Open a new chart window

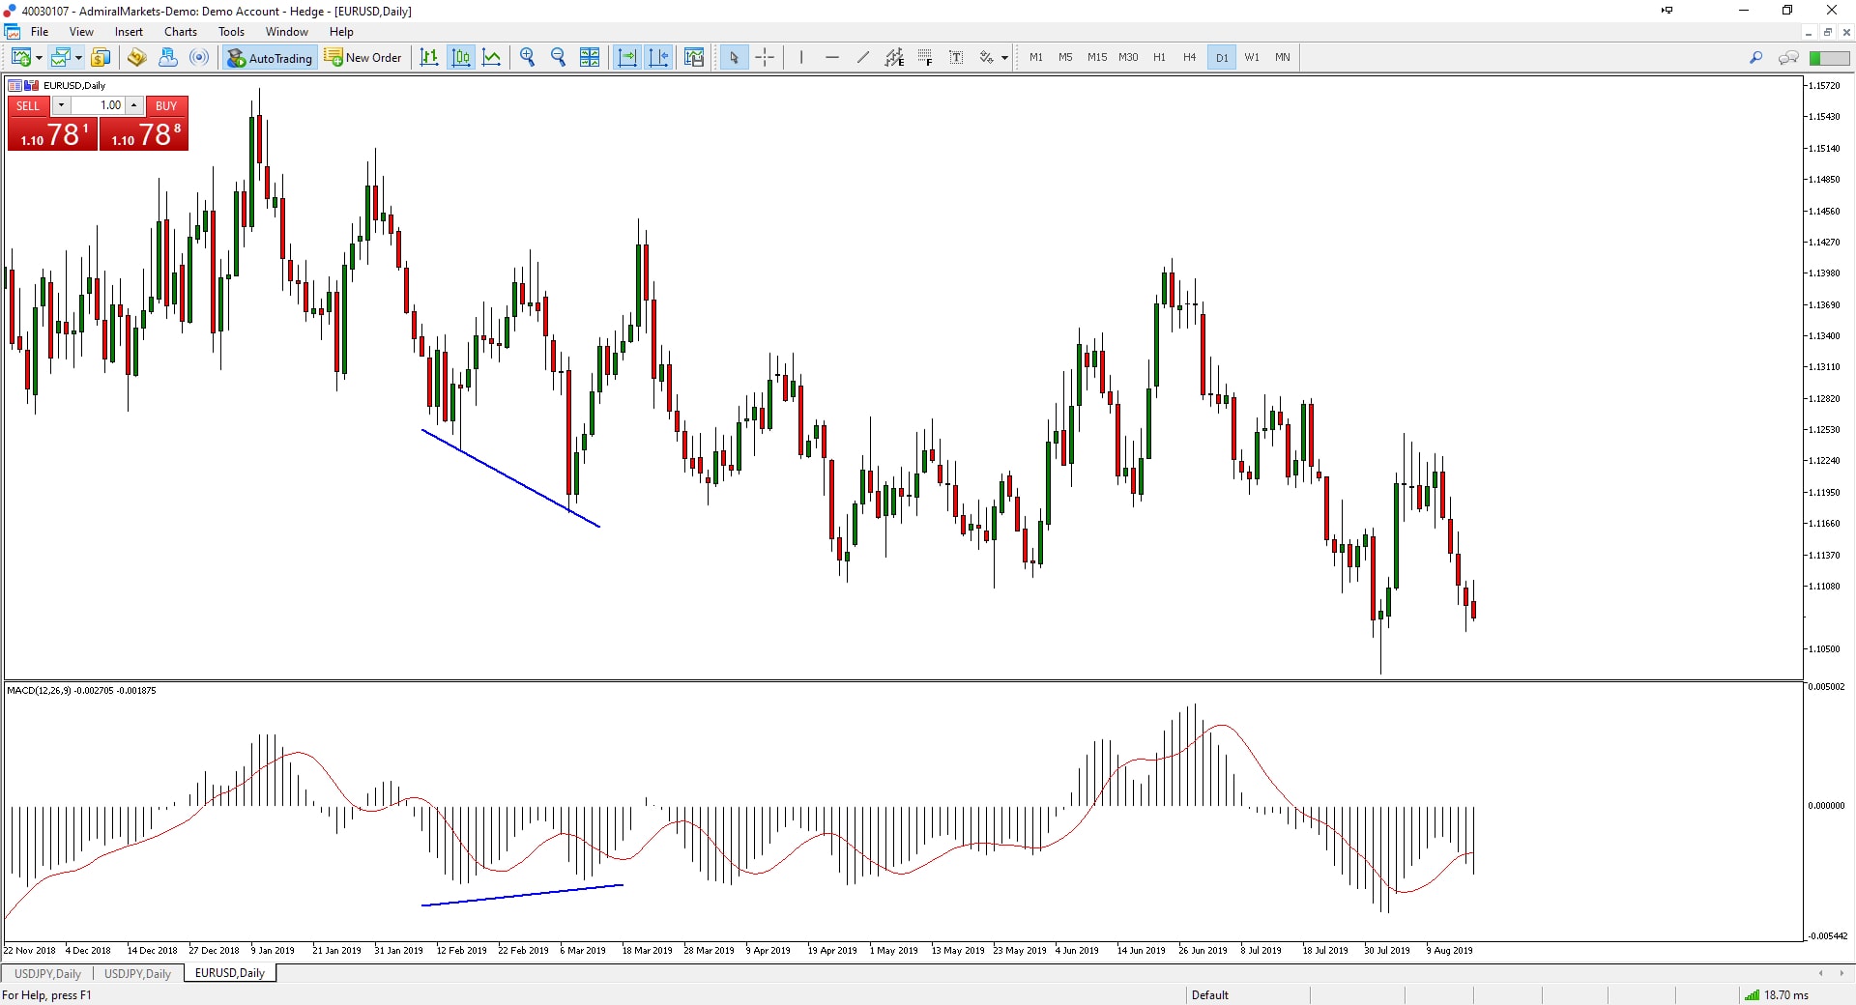(19, 57)
